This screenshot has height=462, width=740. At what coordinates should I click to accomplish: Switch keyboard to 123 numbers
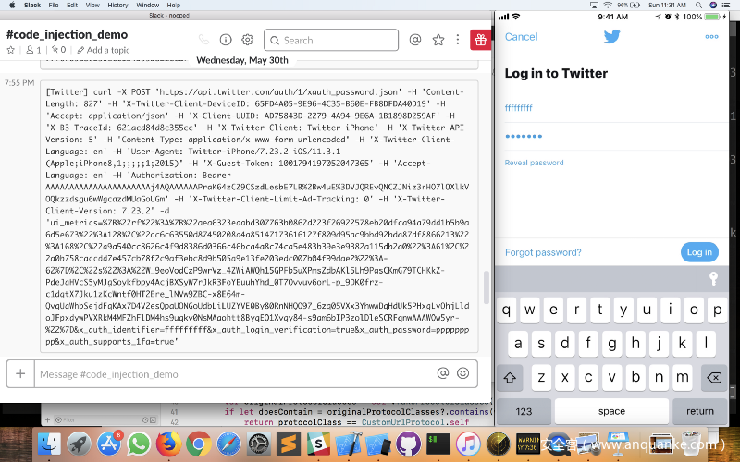524,411
